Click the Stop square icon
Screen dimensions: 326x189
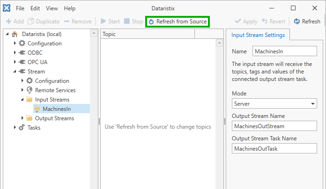(x=127, y=21)
